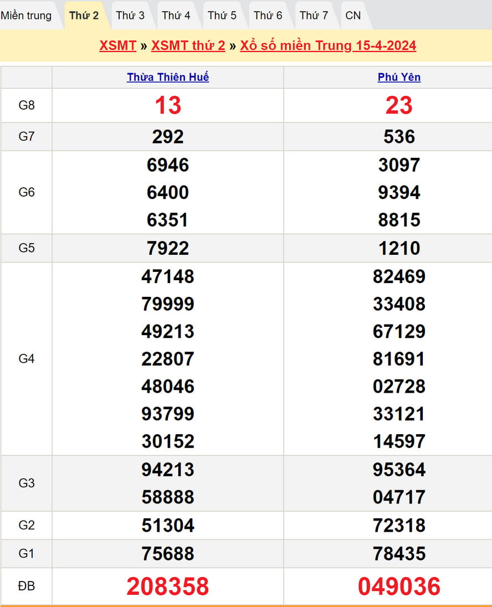Image resolution: width=492 pixels, height=607 pixels.
Task: Open the Phú Yên province link
Action: [x=399, y=78]
